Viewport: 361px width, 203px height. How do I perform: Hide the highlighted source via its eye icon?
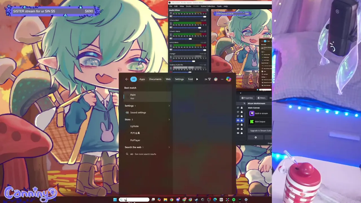coord(238,120)
